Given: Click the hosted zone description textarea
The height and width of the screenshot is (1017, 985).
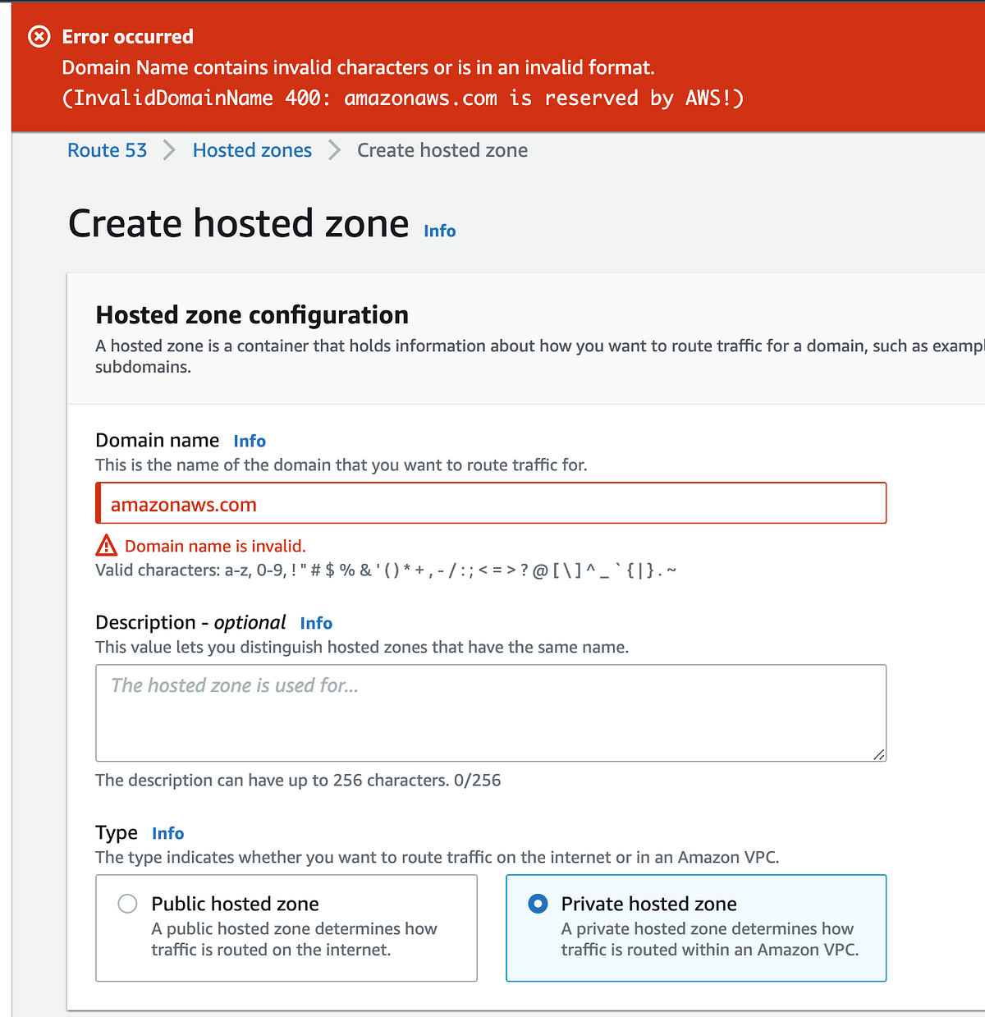Looking at the screenshot, I should [x=490, y=712].
